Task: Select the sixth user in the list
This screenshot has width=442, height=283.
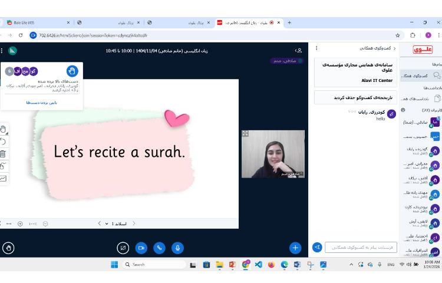Action: tap(421, 194)
